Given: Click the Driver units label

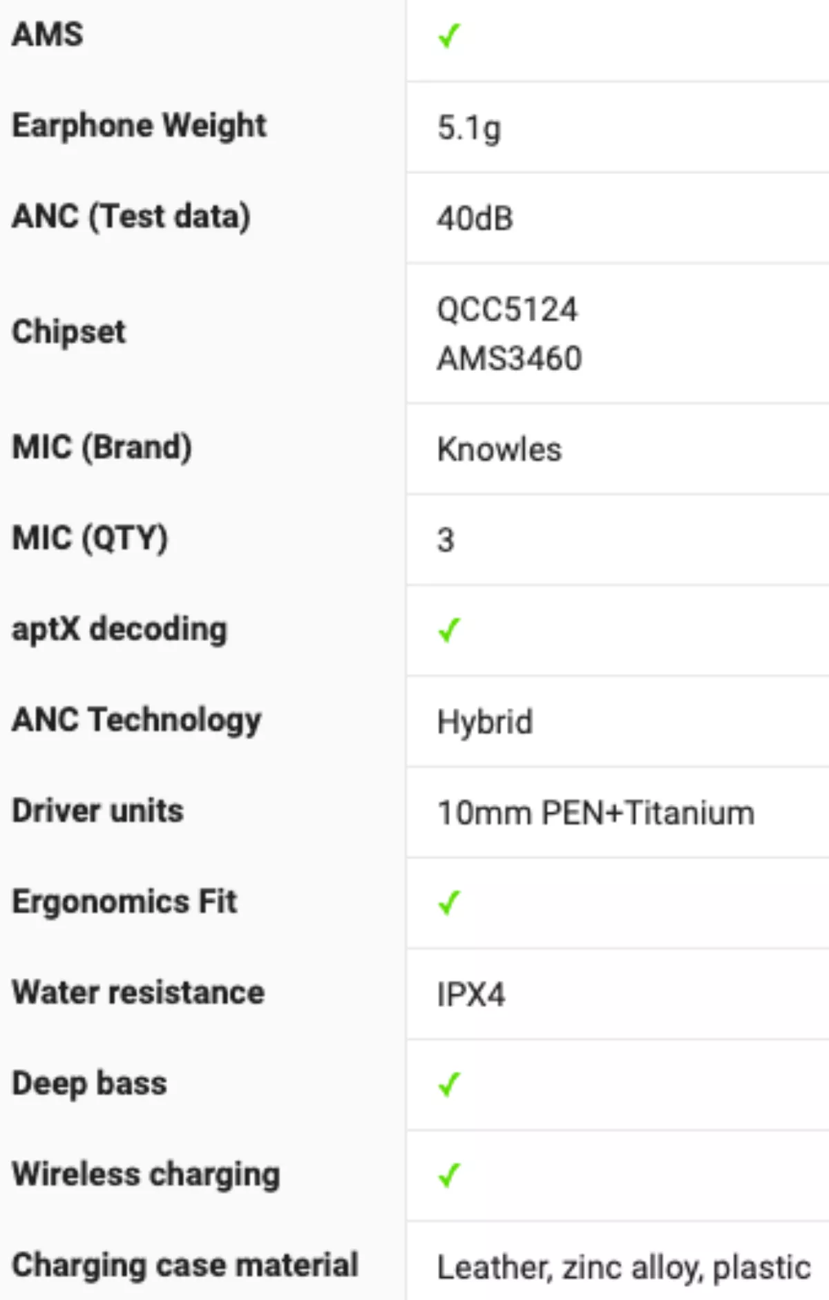Looking at the screenshot, I should pos(97,811).
